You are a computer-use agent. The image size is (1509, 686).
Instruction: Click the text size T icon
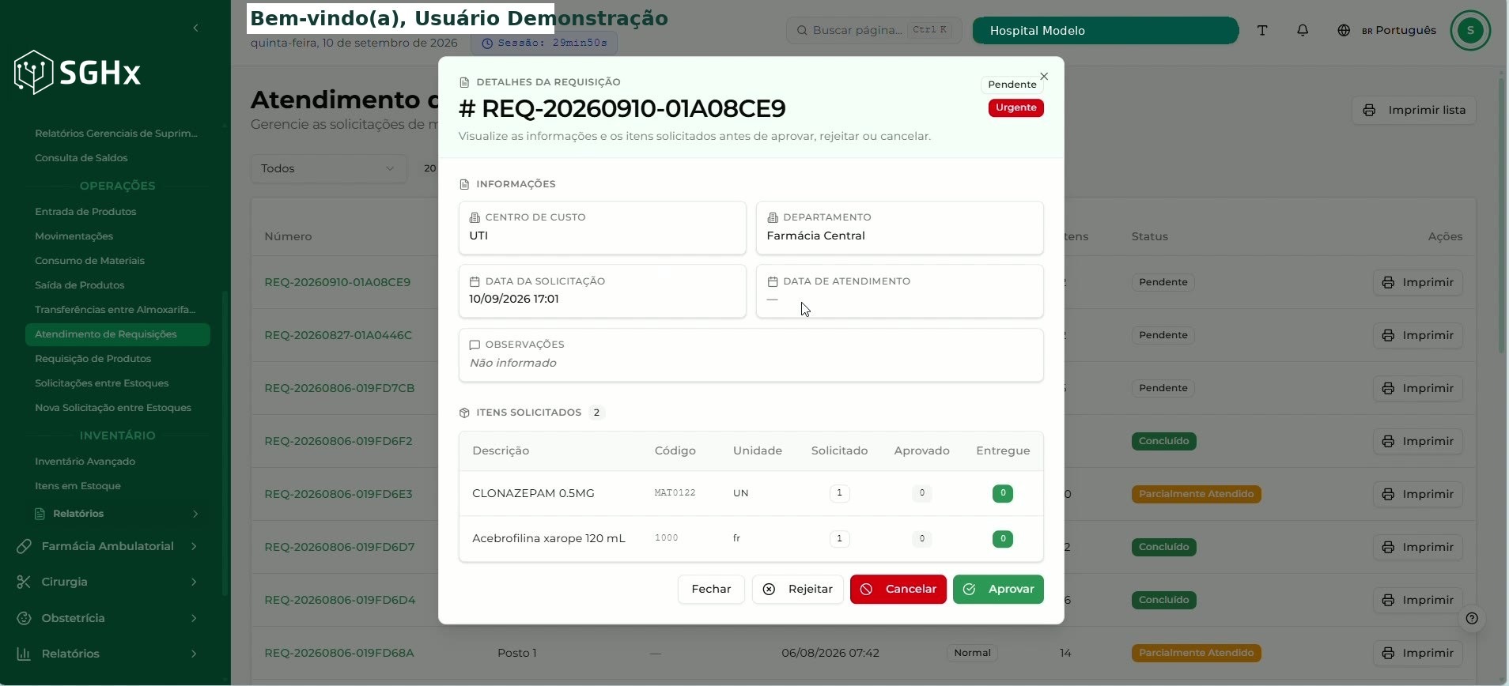[x=1262, y=30]
